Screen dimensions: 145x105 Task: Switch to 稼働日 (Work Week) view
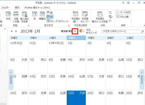click(x=42, y=16)
